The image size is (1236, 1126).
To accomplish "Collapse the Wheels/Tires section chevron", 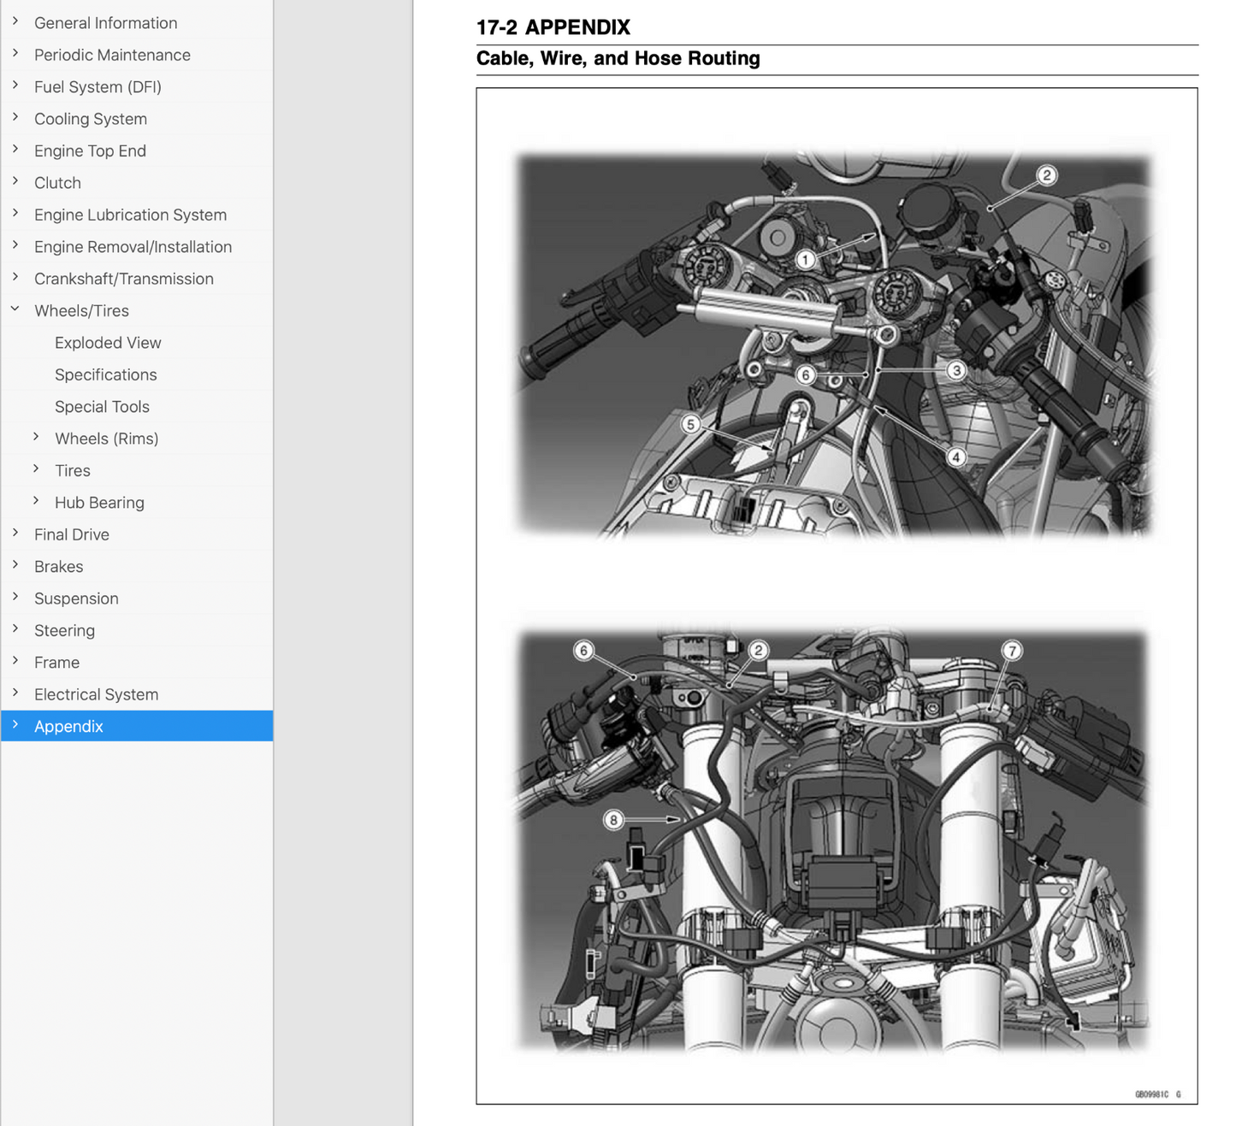I will click(x=15, y=310).
